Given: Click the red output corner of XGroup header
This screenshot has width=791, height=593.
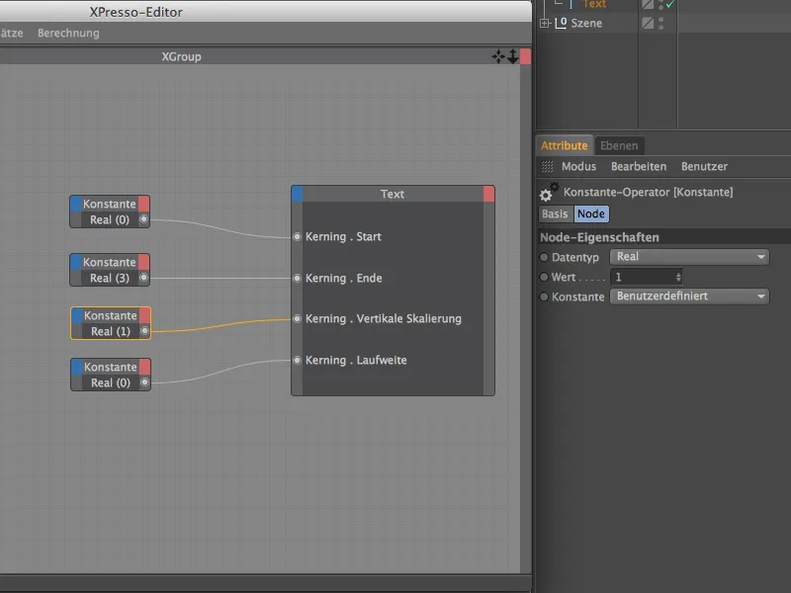Looking at the screenshot, I should pyautogui.click(x=525, y=56).
